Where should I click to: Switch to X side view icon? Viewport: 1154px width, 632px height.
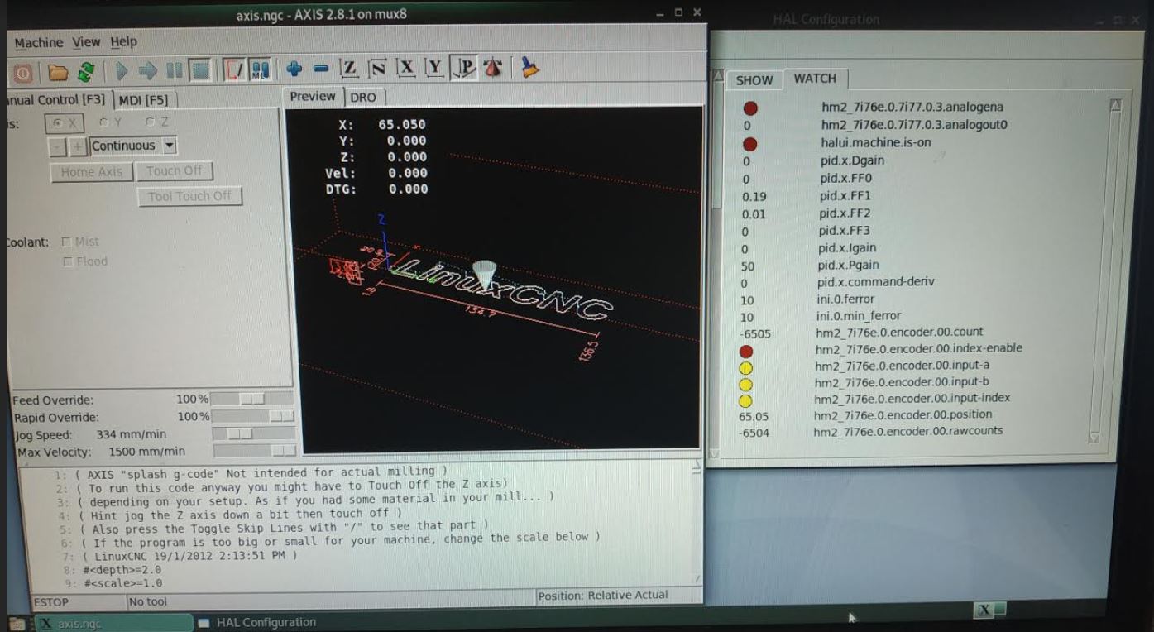[405, 69]
